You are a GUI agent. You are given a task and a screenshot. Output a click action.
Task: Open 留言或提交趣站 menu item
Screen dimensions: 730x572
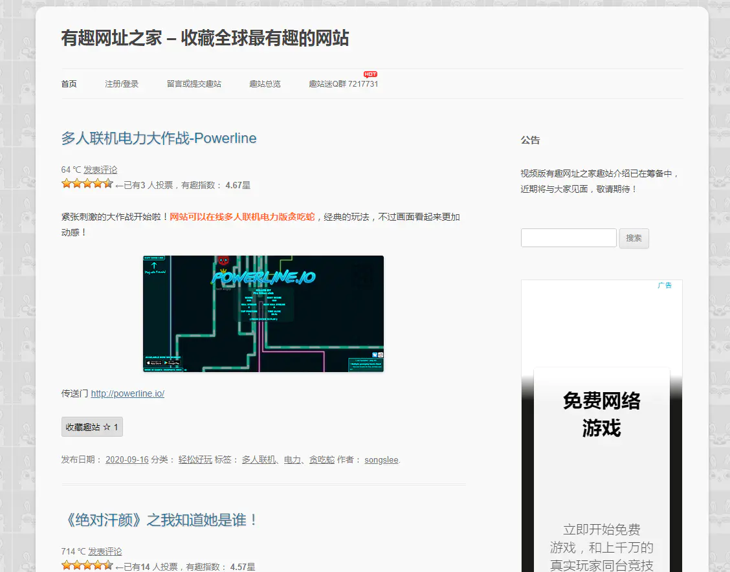pyautogui.click(x=194, y=83)
